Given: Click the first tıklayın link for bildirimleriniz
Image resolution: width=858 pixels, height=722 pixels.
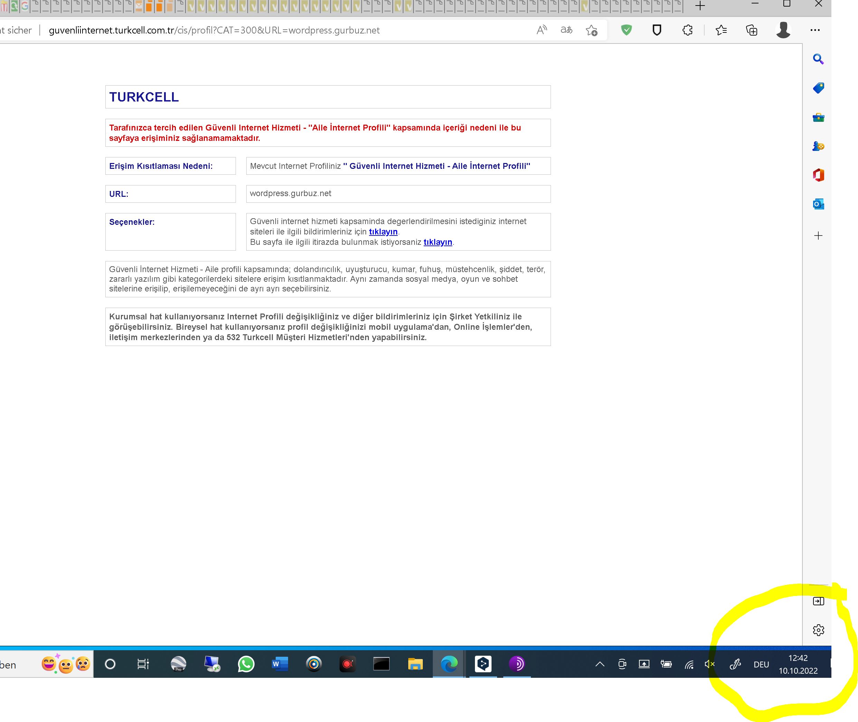Looking at the screenshot, I should click(x=383, y=232).
